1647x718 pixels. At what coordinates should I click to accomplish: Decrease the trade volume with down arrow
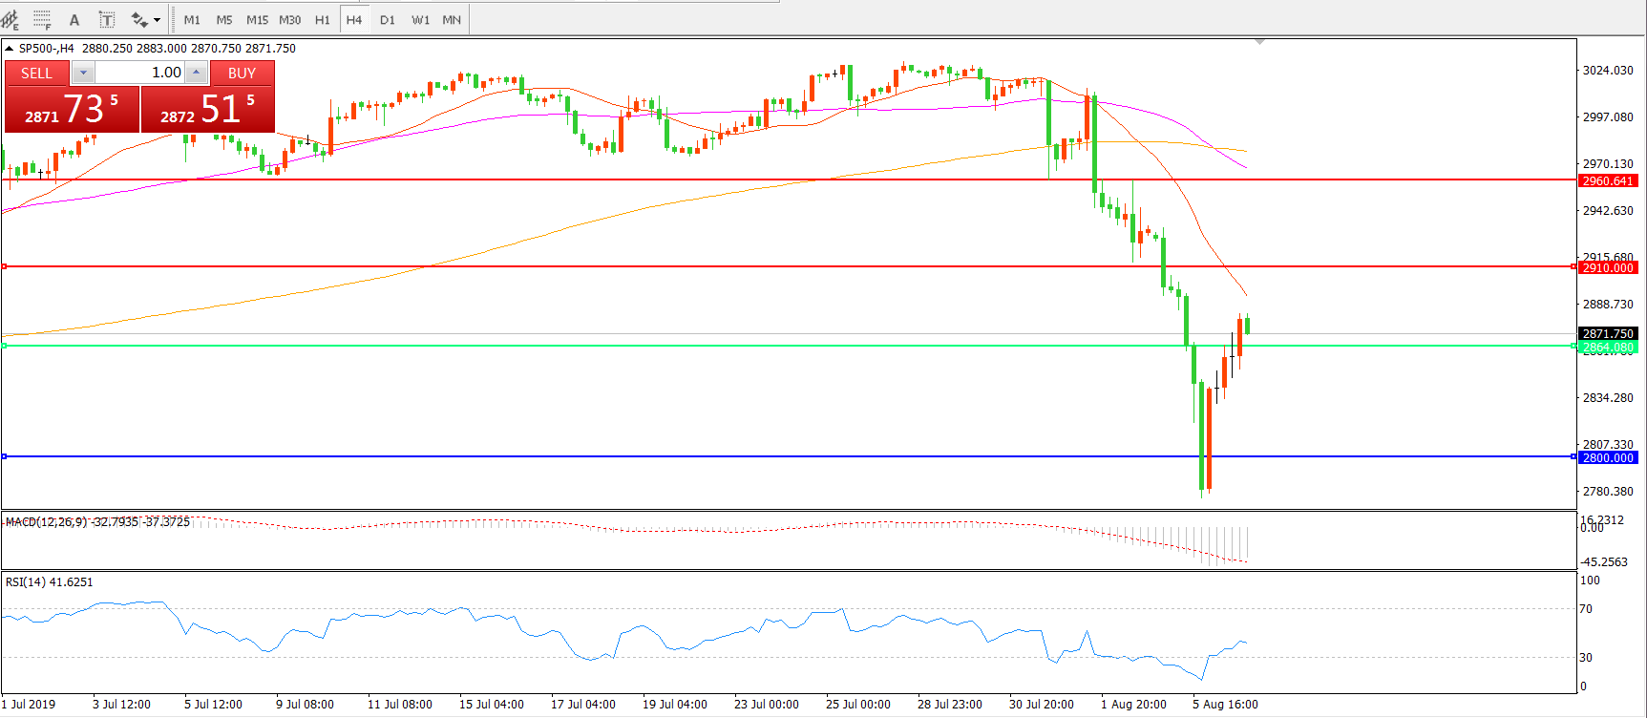pyautogui.click(x=83, y=73)
